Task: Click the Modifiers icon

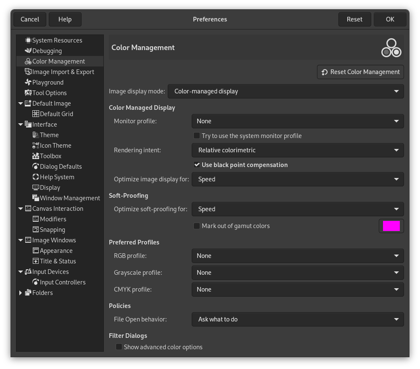Action: tap(36, 219)
